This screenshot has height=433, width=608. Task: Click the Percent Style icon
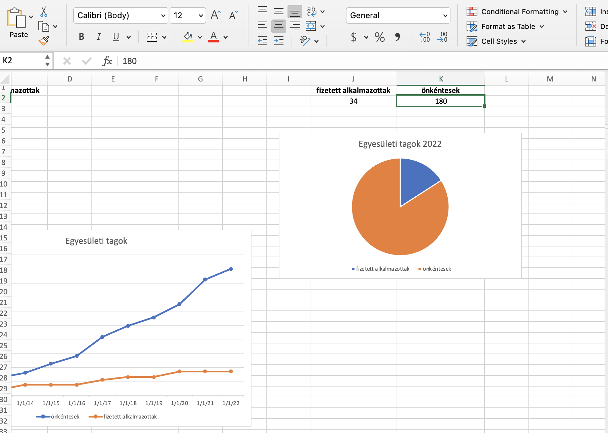tap(379, 37)
